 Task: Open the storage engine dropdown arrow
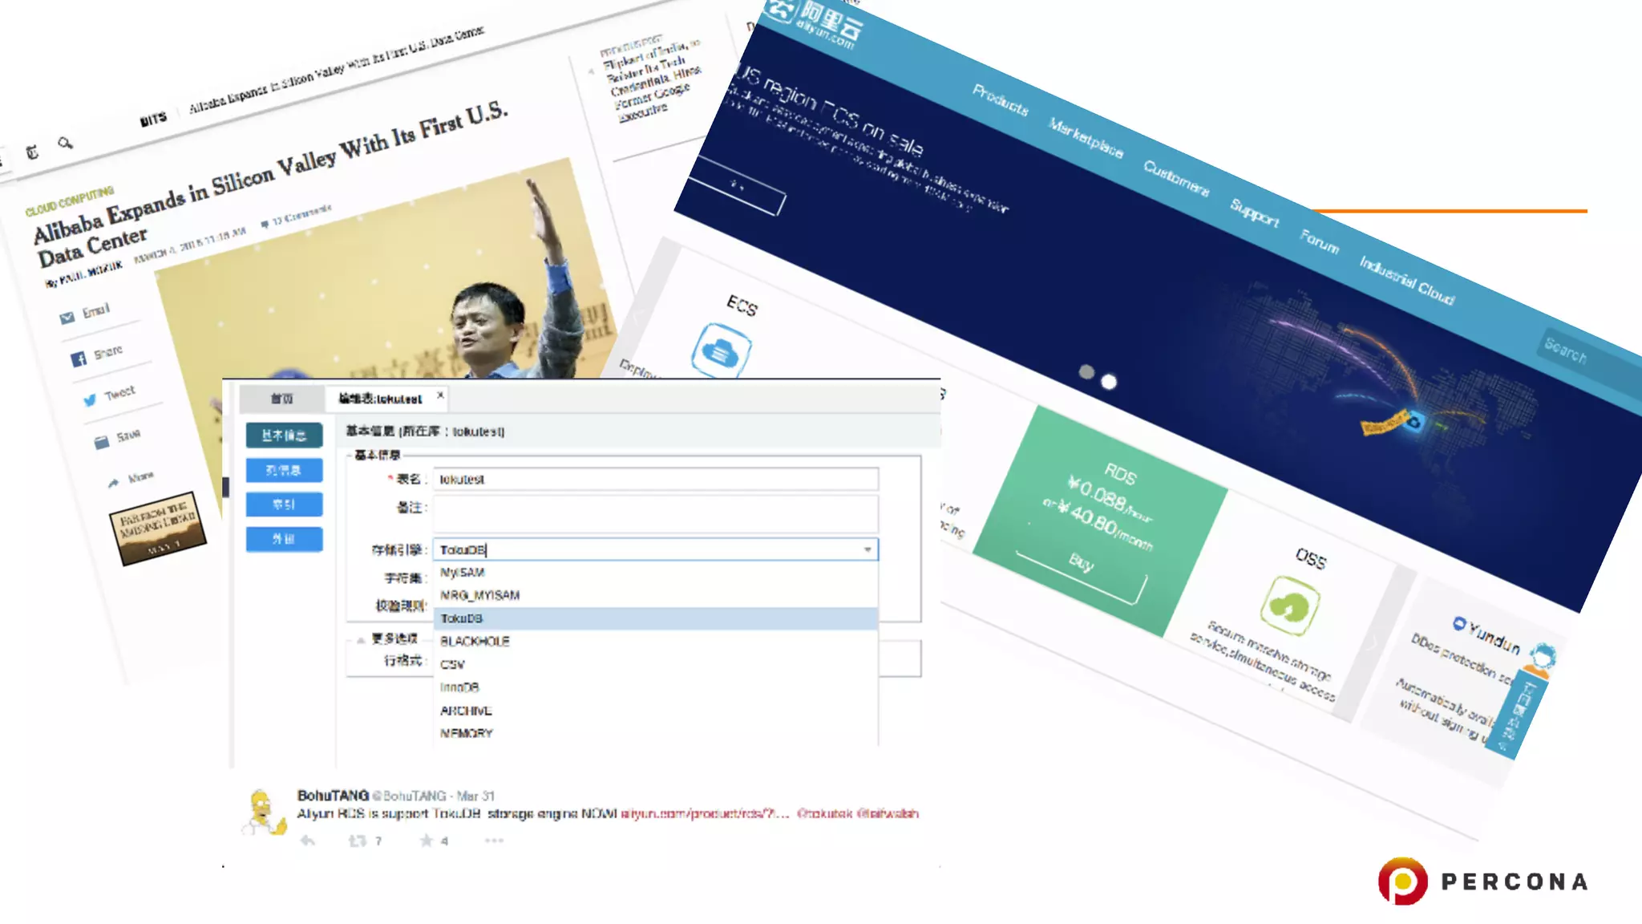tap(868, 549)
